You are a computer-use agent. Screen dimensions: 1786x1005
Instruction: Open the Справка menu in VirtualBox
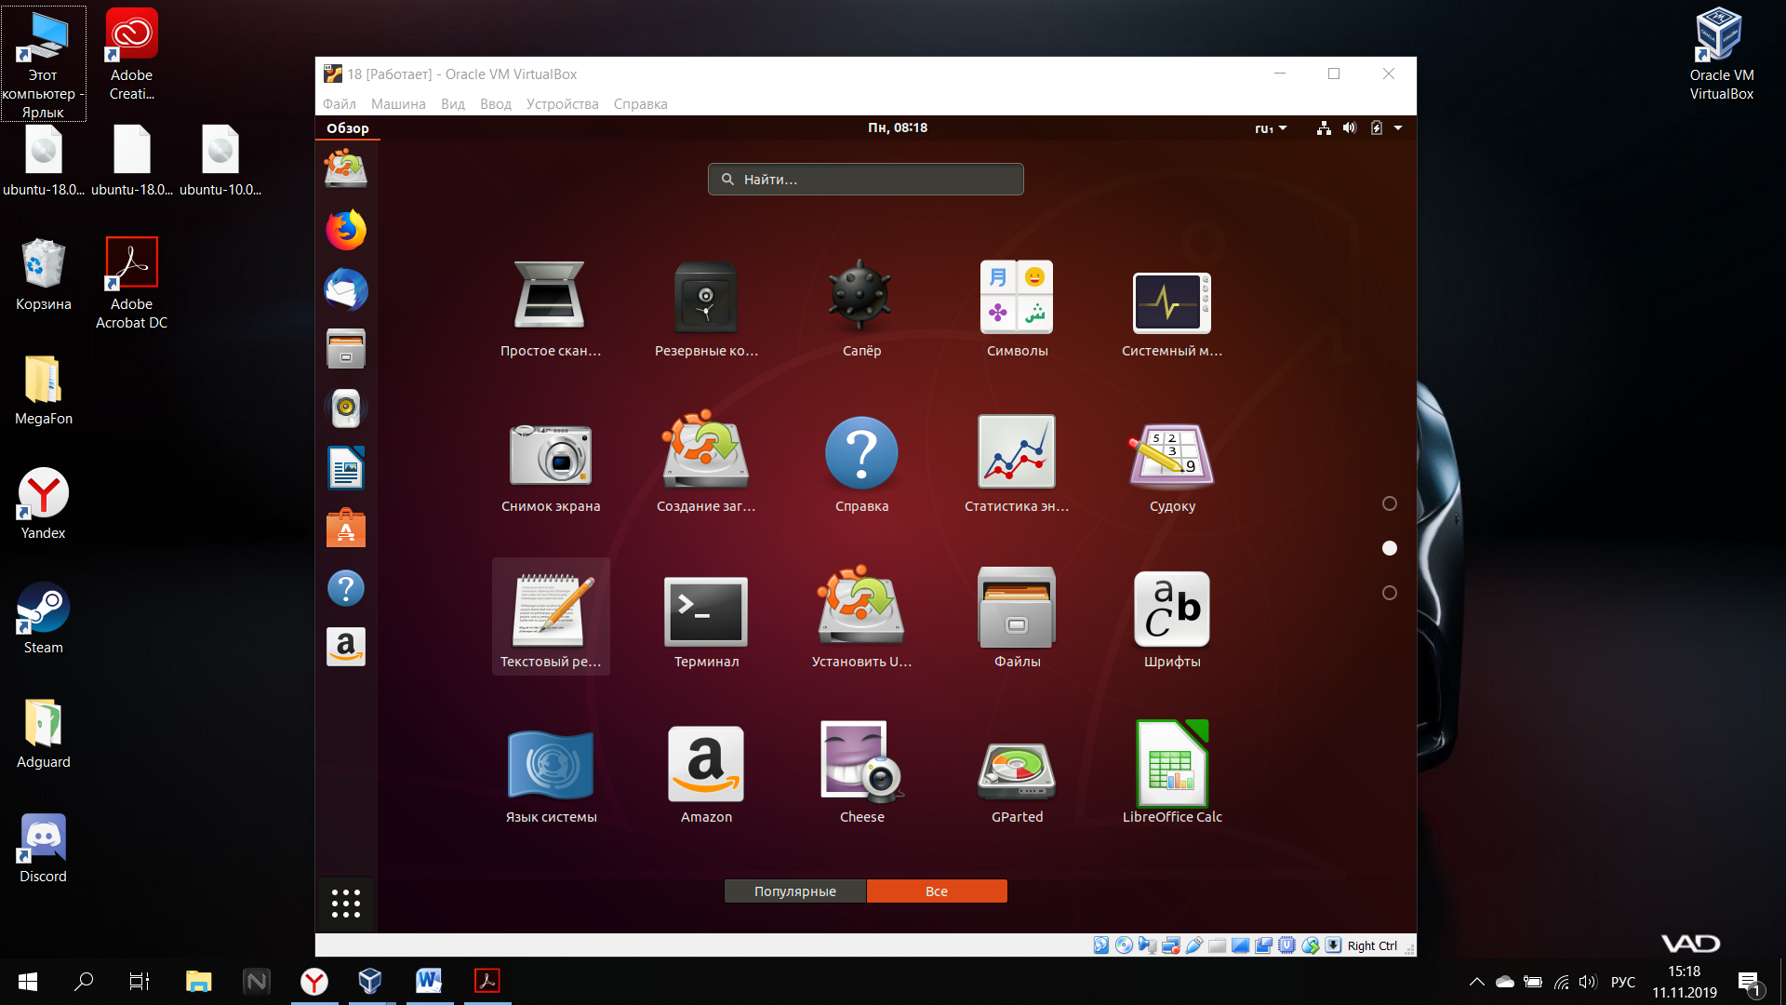coord(640,104)
